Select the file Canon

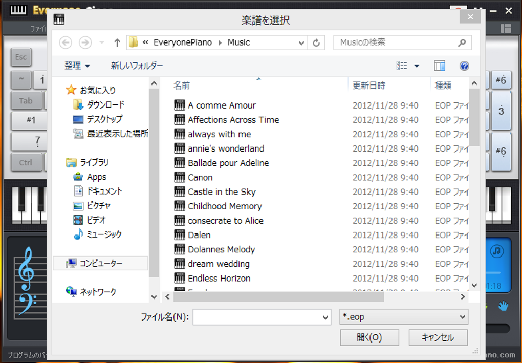tap(200, 177)
